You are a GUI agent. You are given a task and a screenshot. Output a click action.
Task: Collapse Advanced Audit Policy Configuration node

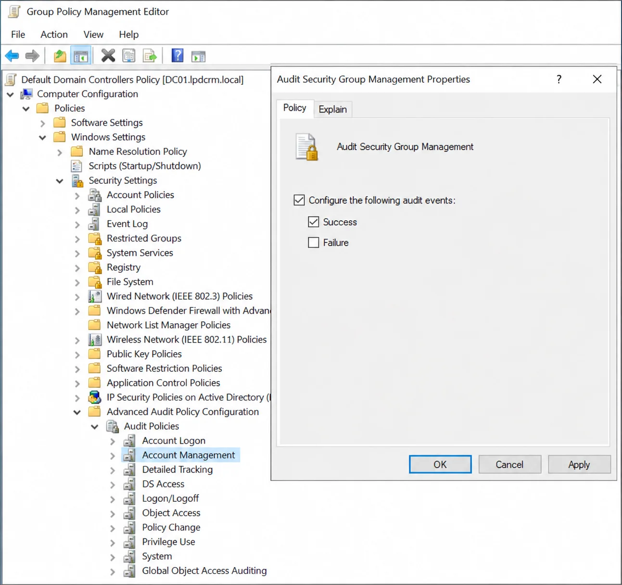(77, 412)
